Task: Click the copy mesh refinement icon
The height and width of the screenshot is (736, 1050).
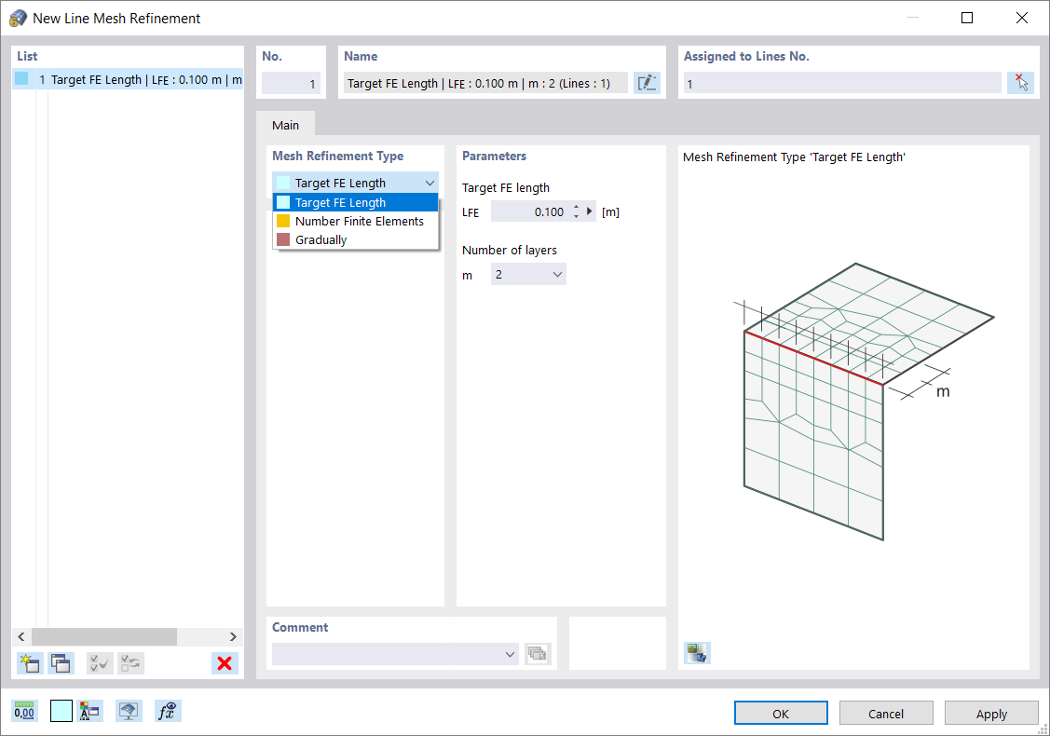Action: 61,663
